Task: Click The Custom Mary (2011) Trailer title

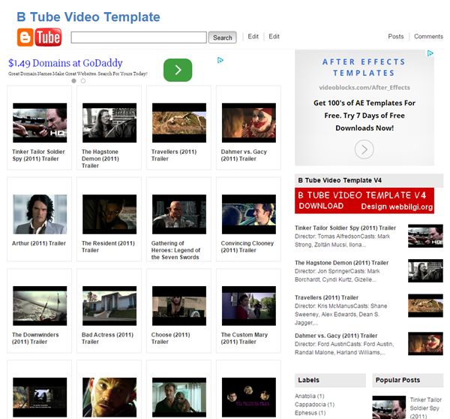Action: [244, 338]
